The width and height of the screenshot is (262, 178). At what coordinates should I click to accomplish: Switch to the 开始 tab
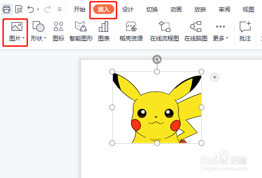(x=79, y=10)
